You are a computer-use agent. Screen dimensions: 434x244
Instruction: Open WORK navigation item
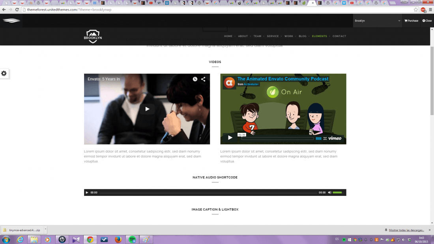coord(288,36)
